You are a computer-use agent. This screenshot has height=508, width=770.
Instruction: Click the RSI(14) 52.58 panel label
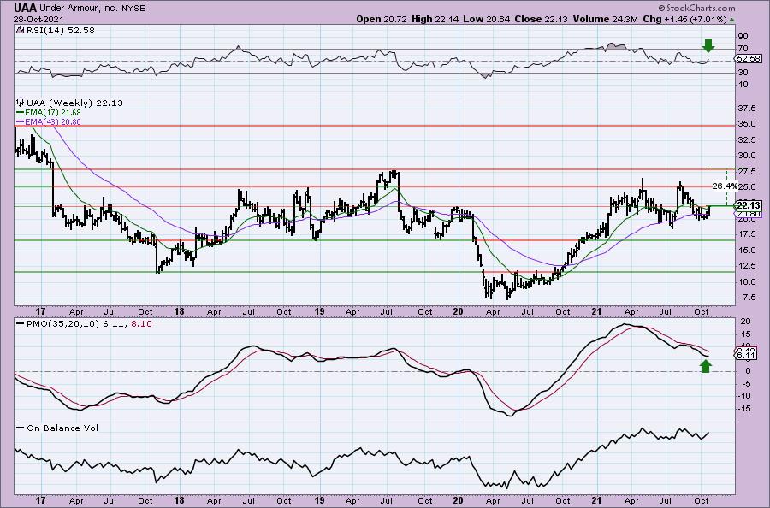pos(59,30)
